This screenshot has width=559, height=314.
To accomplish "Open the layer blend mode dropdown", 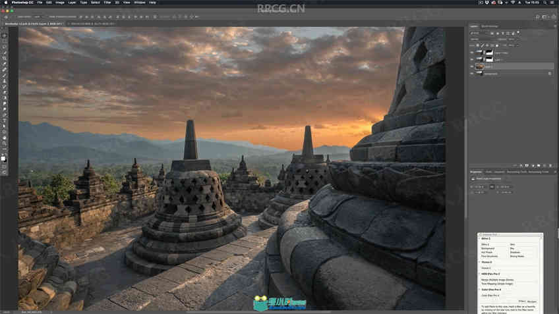I will (483, 39).
